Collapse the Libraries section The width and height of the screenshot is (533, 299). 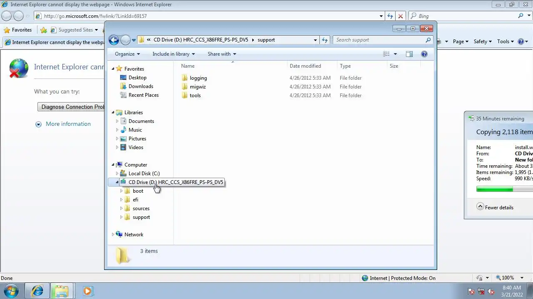[113, 113]
